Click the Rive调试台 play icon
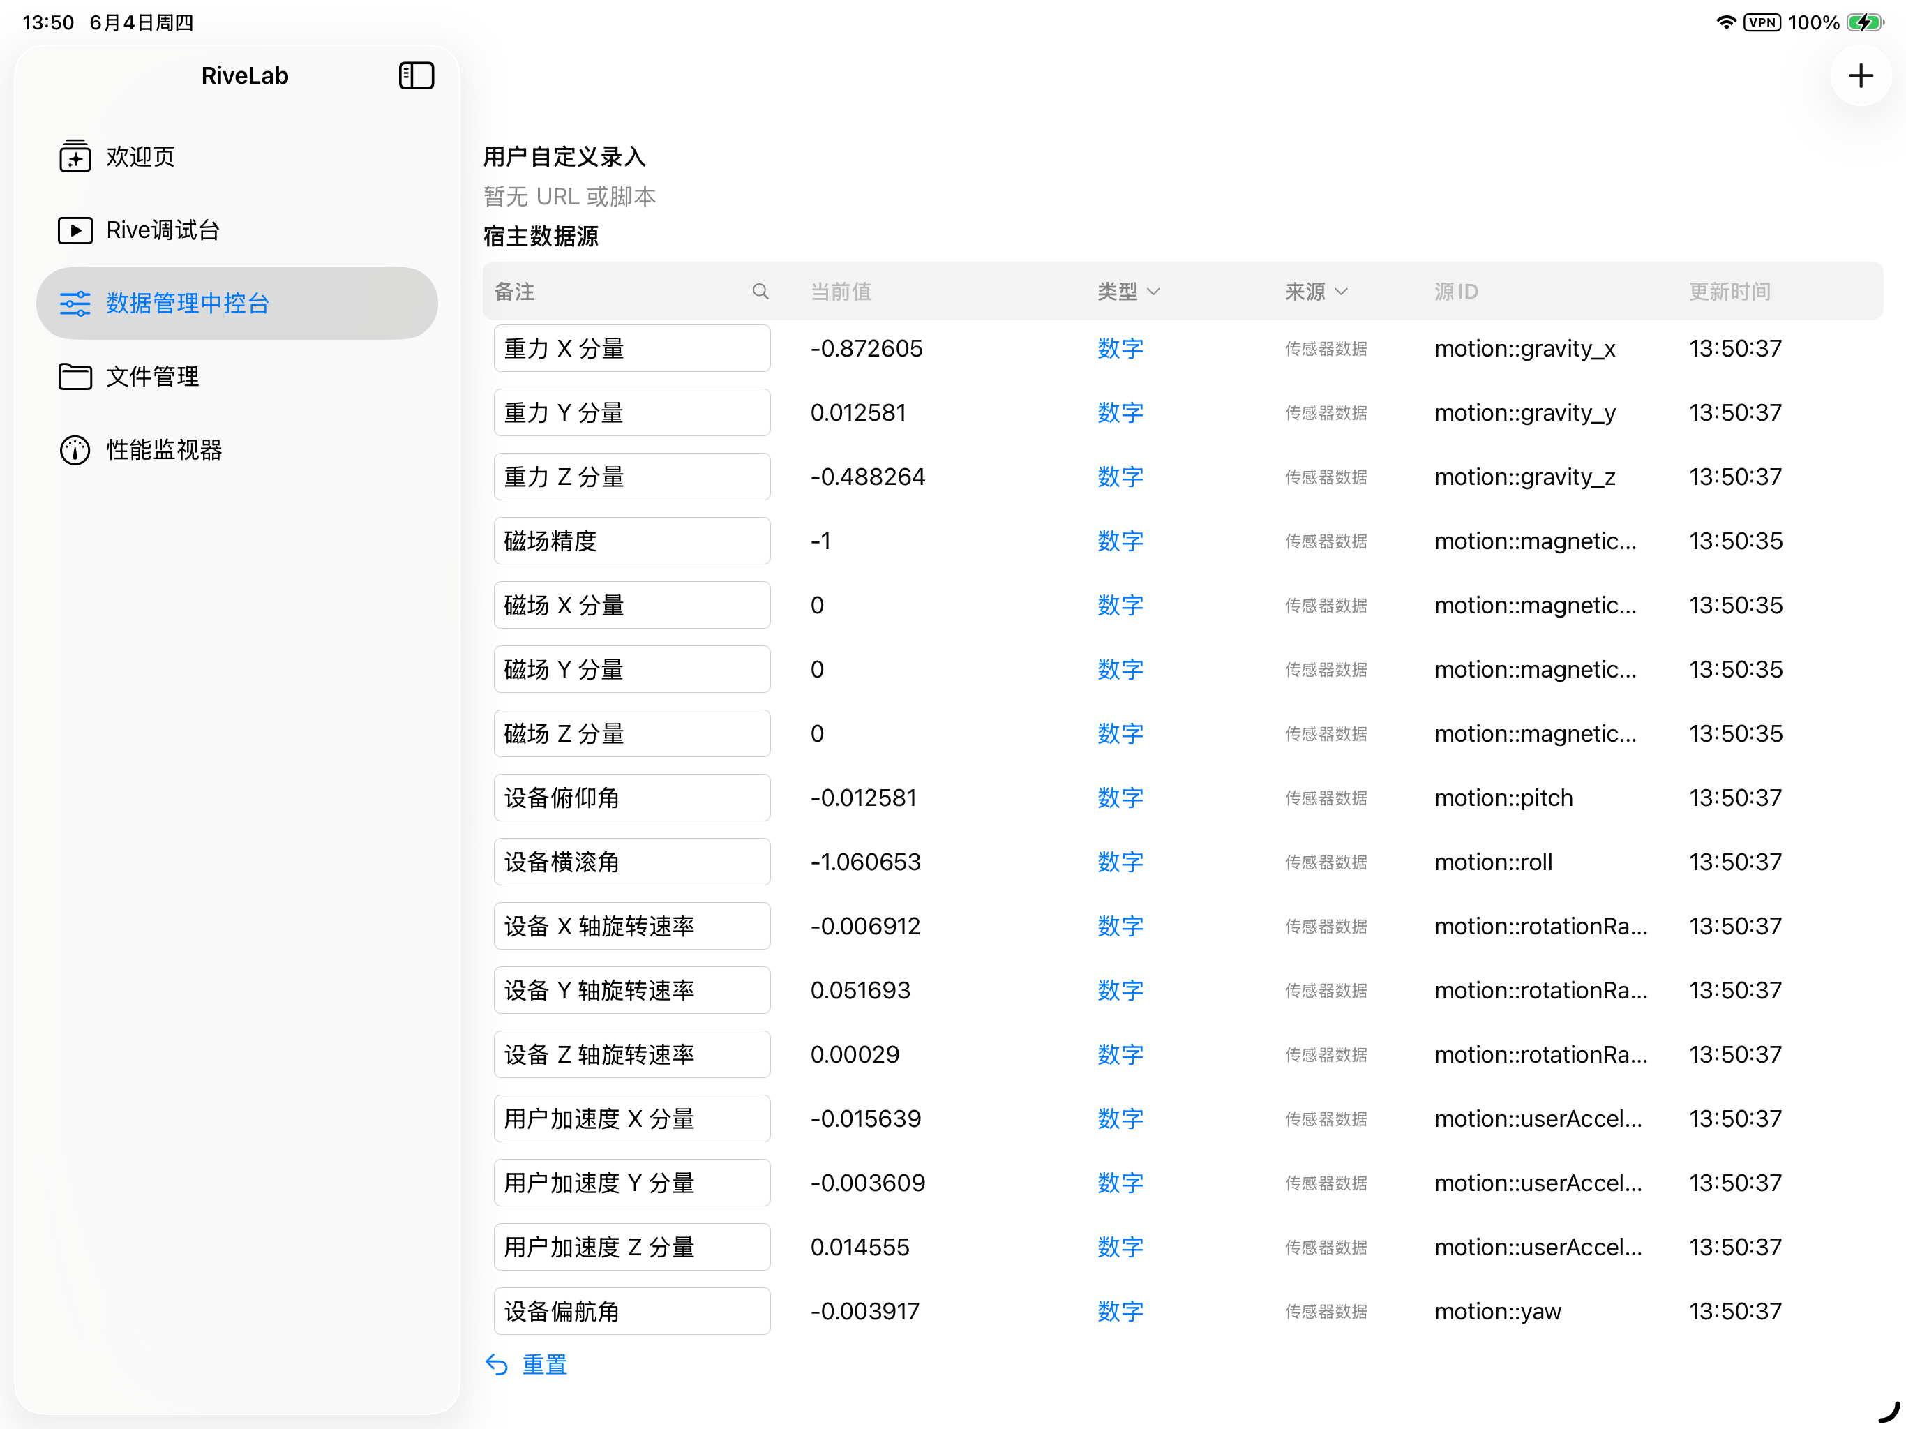Viewport: 1906px width, 1429px height. click(x=75, y=230)
